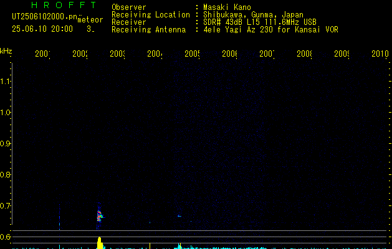Viewport: 392px width, 249px height.
Task: Click the tall yellow power peak at the bottom
Action: 100,243
